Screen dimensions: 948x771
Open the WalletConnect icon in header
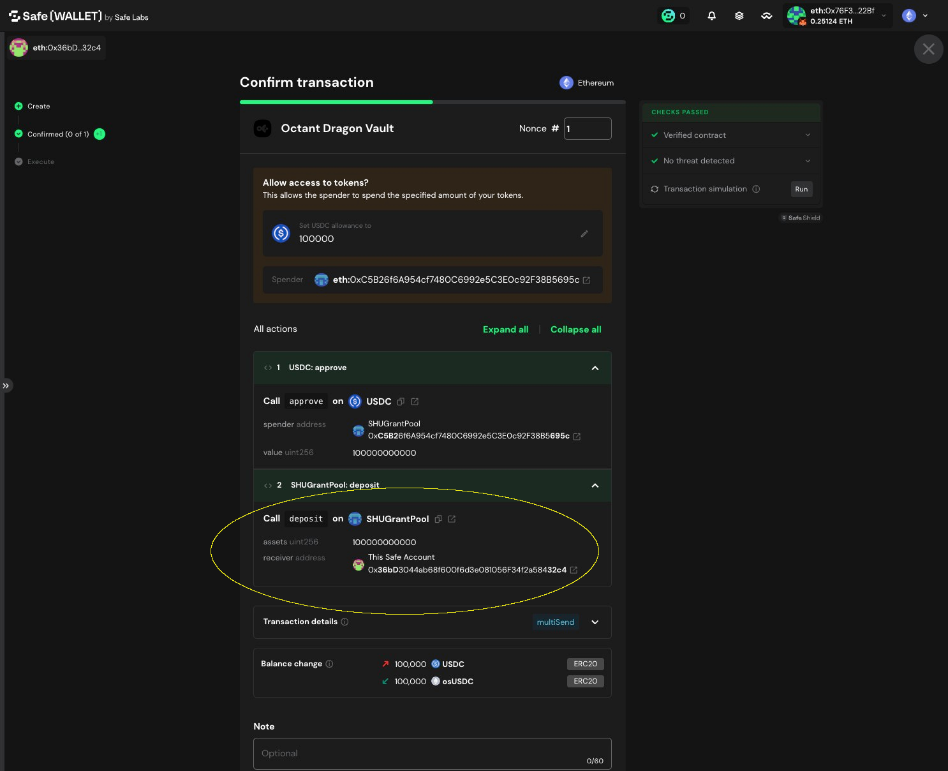pos(766,16)
